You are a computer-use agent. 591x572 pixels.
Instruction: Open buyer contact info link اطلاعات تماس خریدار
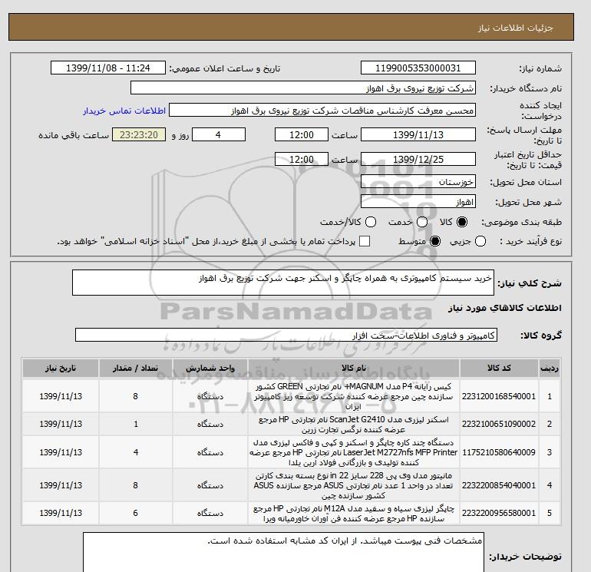pos(124,111)
